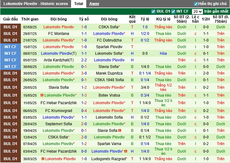
Task: Click BUL D1 league badge for 02/08/25 match
Action: coord(10,27)
